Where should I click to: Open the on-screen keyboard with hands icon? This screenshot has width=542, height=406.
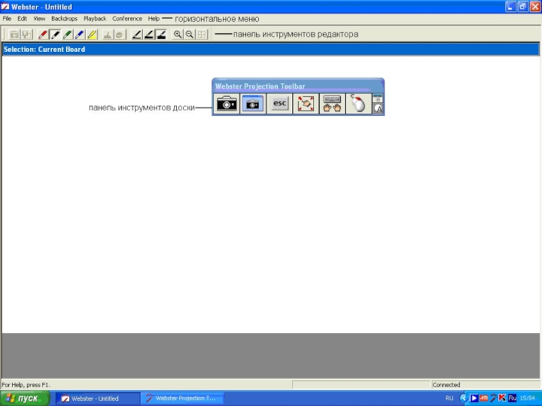click(332, 104)
